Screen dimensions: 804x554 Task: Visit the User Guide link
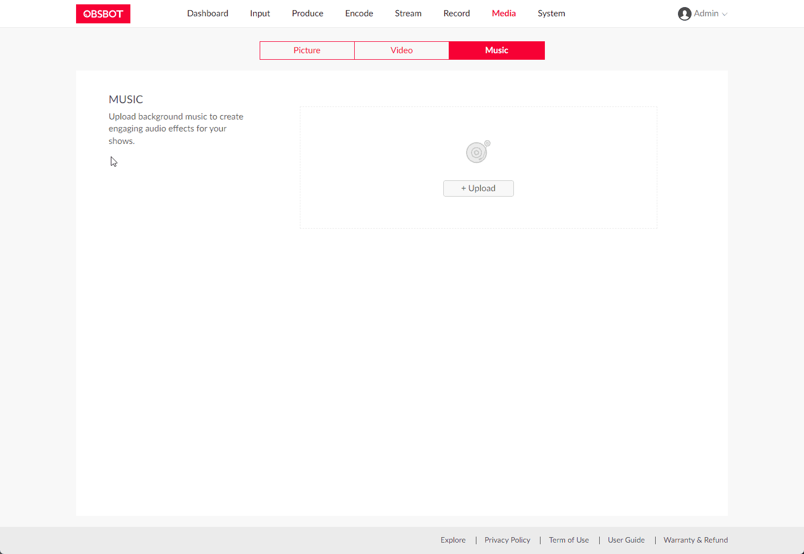click(x=626, y=540)
